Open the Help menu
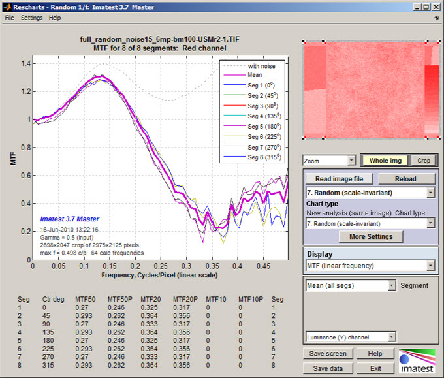The image size is (444, 378). [55, 18]
